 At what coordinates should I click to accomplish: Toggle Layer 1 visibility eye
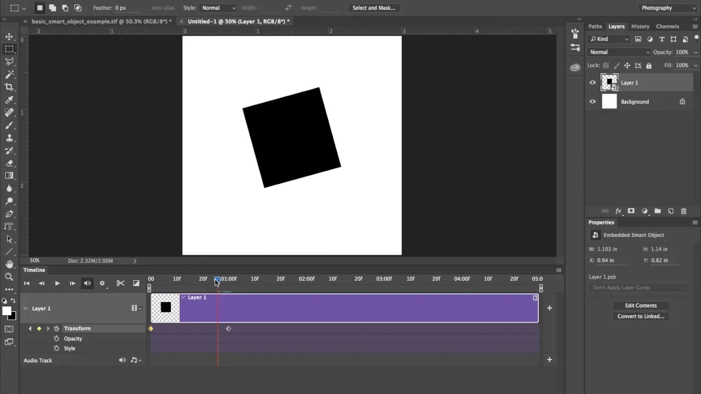(x=592, y=82)
